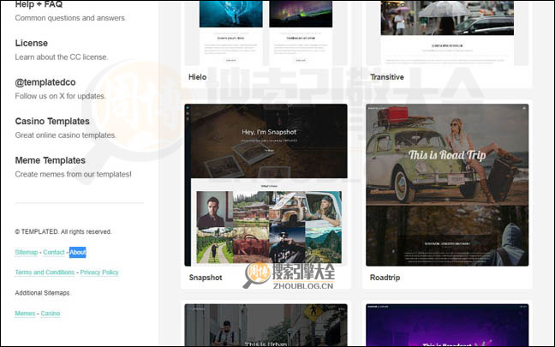Open the Help + FAQ section

(38, 4)
